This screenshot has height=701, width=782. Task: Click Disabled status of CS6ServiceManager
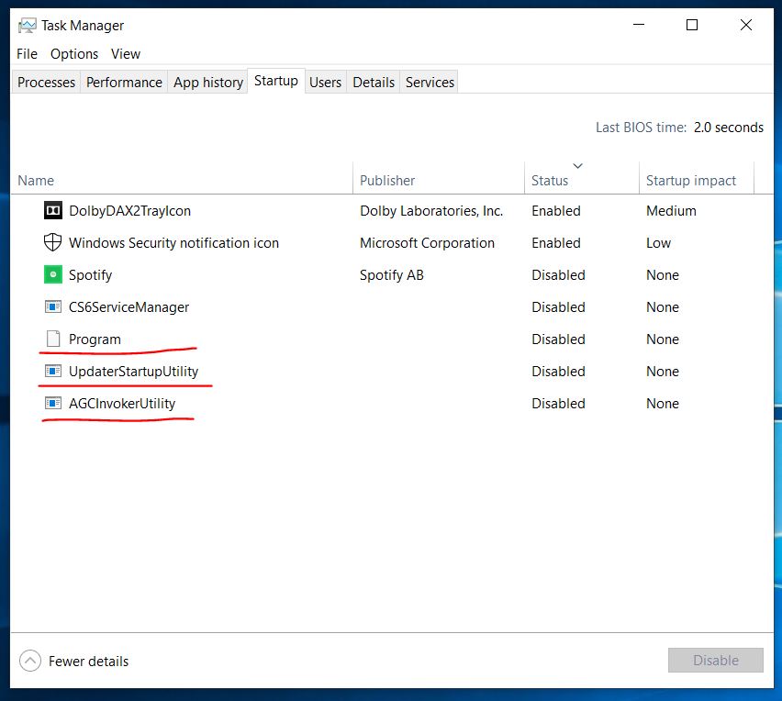tap(558, 307)
